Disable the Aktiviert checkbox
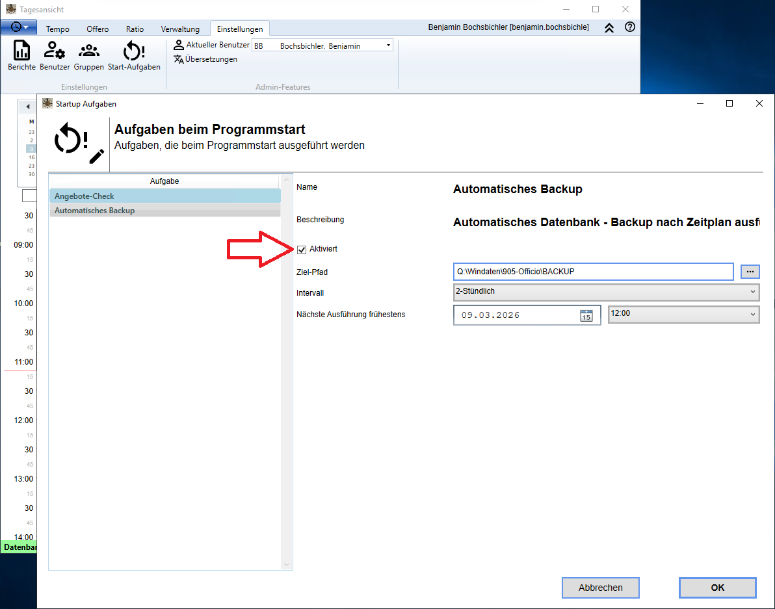775x609 pixels. pyautogui.click(x=302, y=249)
